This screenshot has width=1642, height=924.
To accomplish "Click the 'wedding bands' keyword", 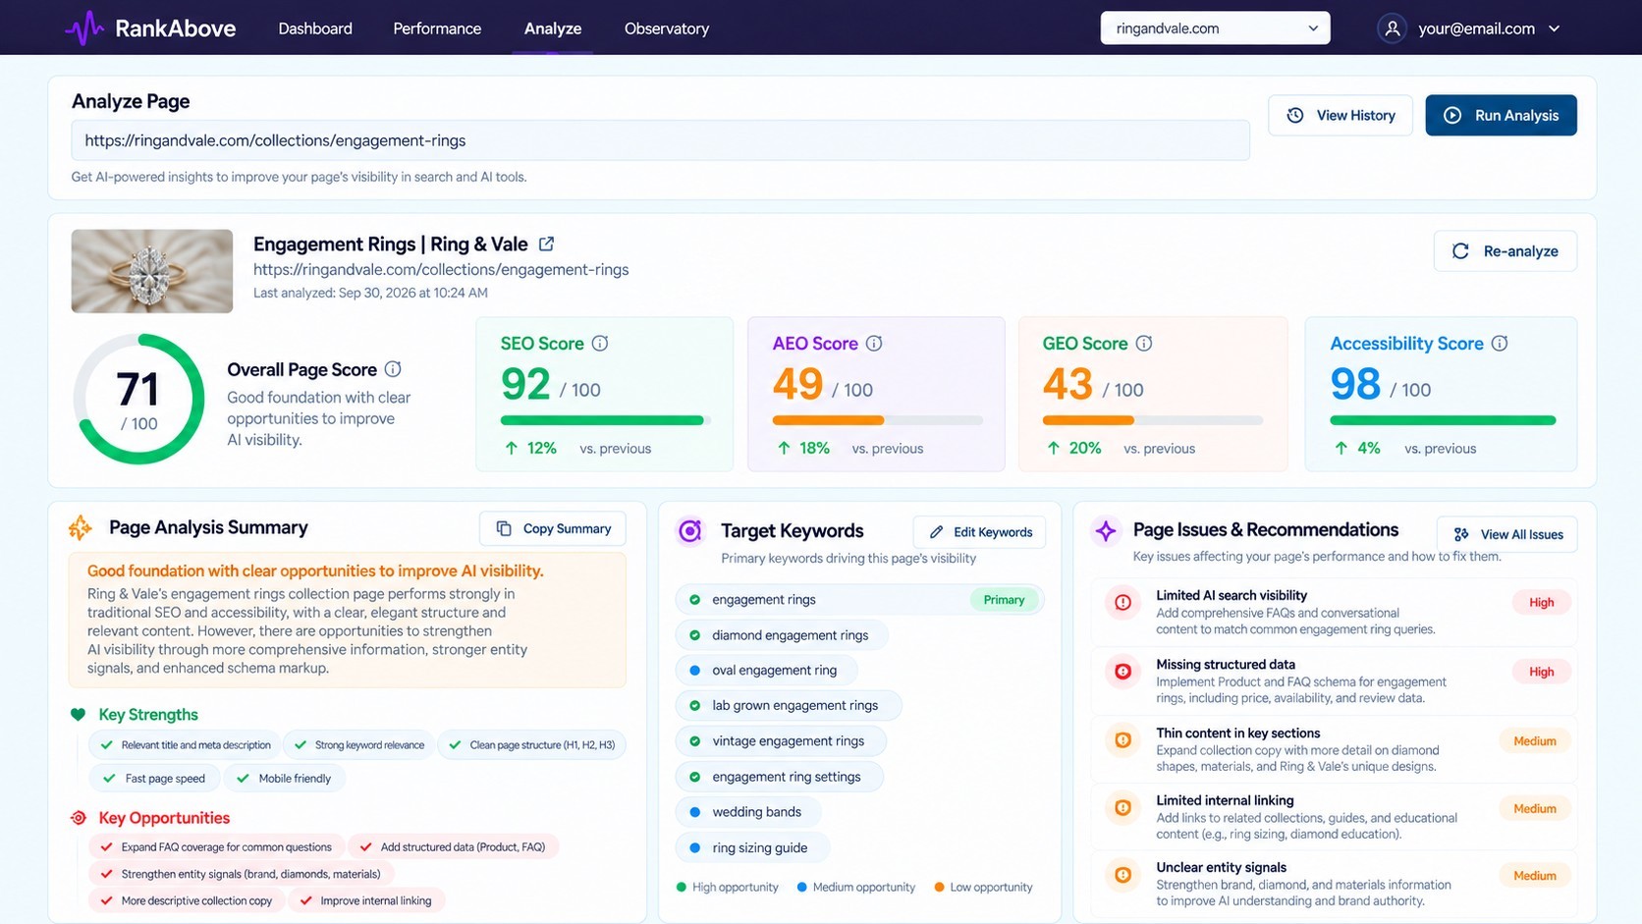I will pos(748,812).
